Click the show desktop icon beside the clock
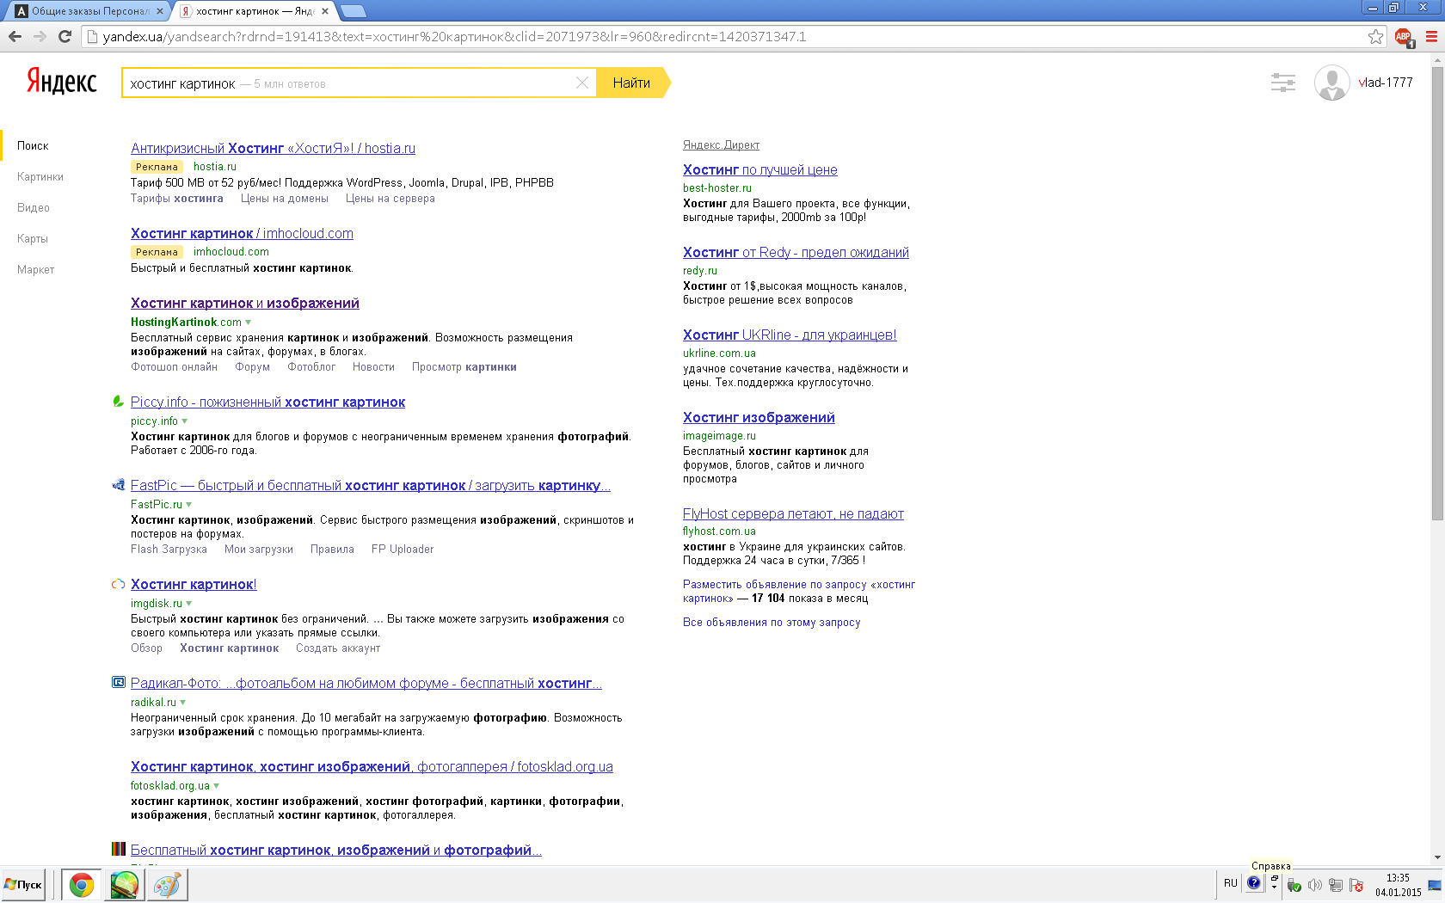The width and height of the screenshot is (1445, 903). (1435, 885)
